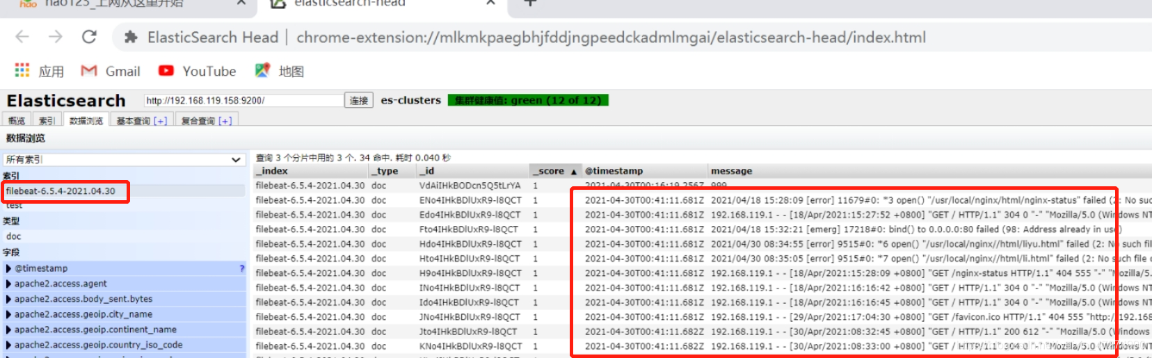Click the browser forward arrow
The height and width of the screenshot is (358, 1152).
tap(56, 37)
